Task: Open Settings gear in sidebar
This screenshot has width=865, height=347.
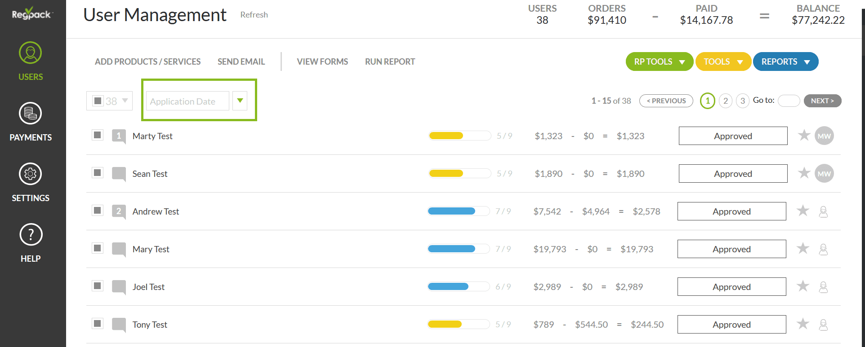Action: pyautogui.click(x=30, y=174)
